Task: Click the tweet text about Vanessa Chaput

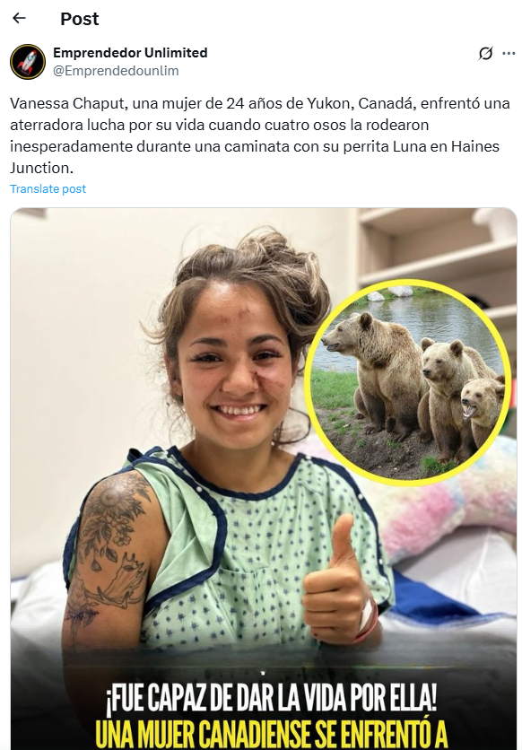Action: tap(261, 135)
